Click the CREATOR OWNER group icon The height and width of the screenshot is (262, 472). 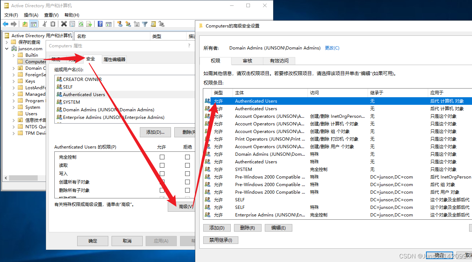pos(59,79)
